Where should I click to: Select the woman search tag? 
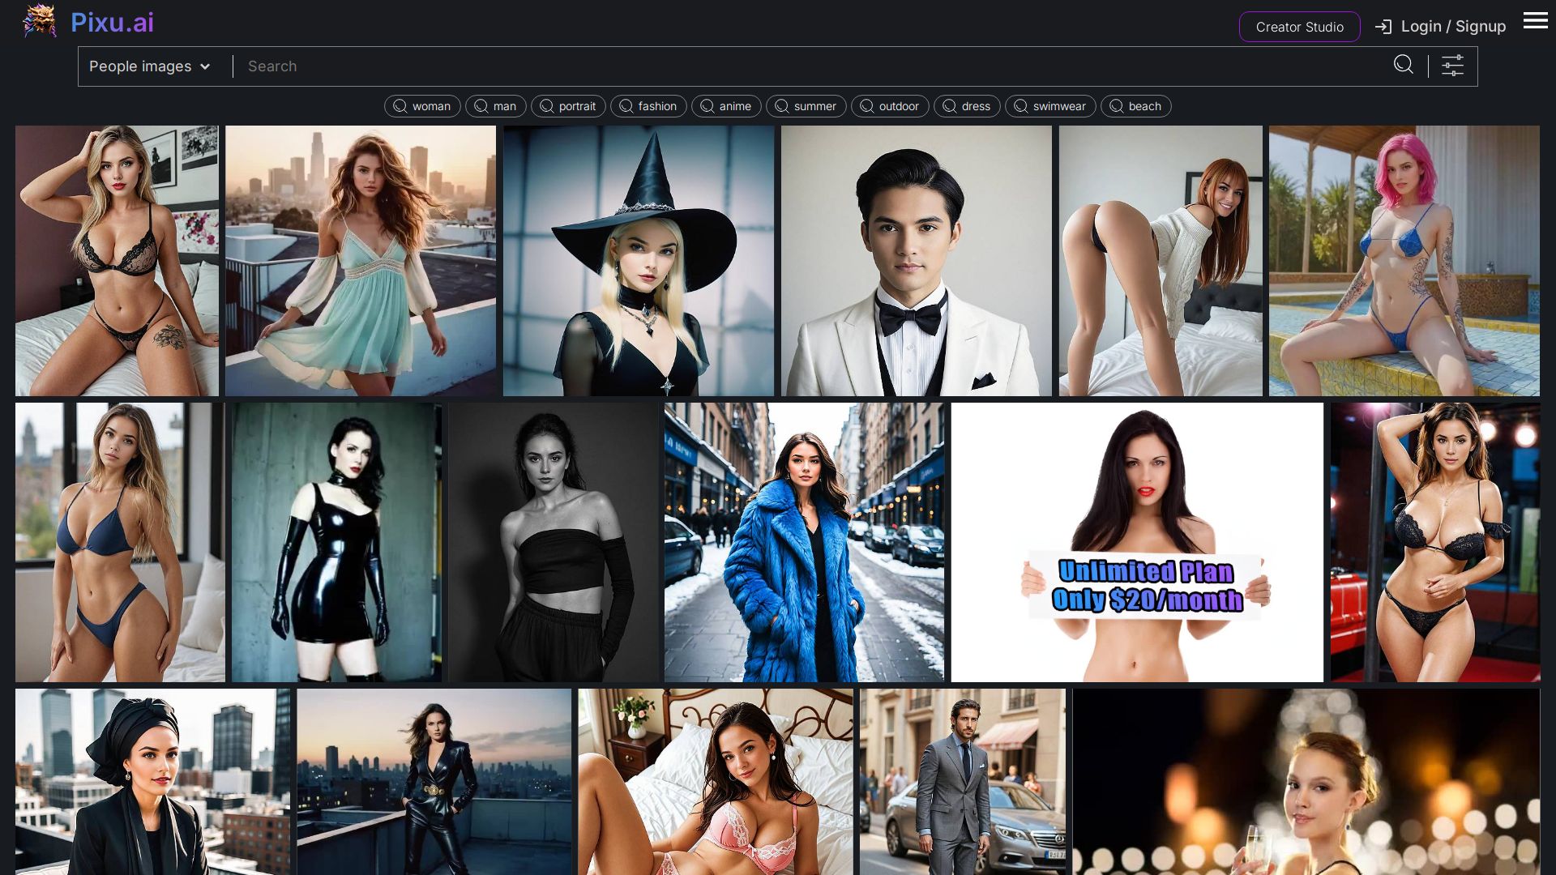coord(422,106)
